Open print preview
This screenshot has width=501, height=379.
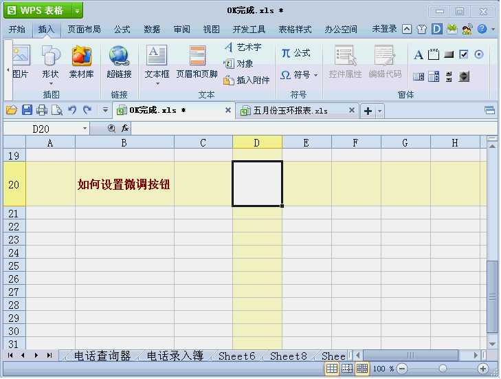click(57, 110)
